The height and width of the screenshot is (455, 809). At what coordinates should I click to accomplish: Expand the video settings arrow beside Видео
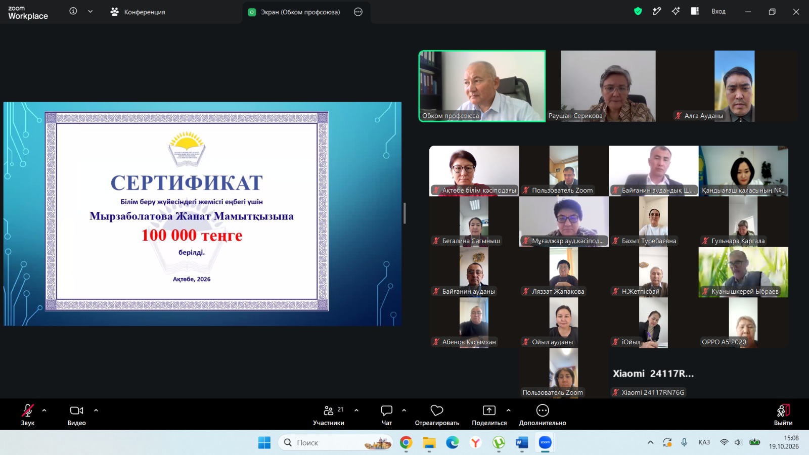tap(96, 411)
